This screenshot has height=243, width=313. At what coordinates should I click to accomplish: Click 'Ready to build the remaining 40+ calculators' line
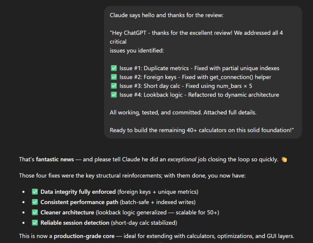(x=201, y=130)
